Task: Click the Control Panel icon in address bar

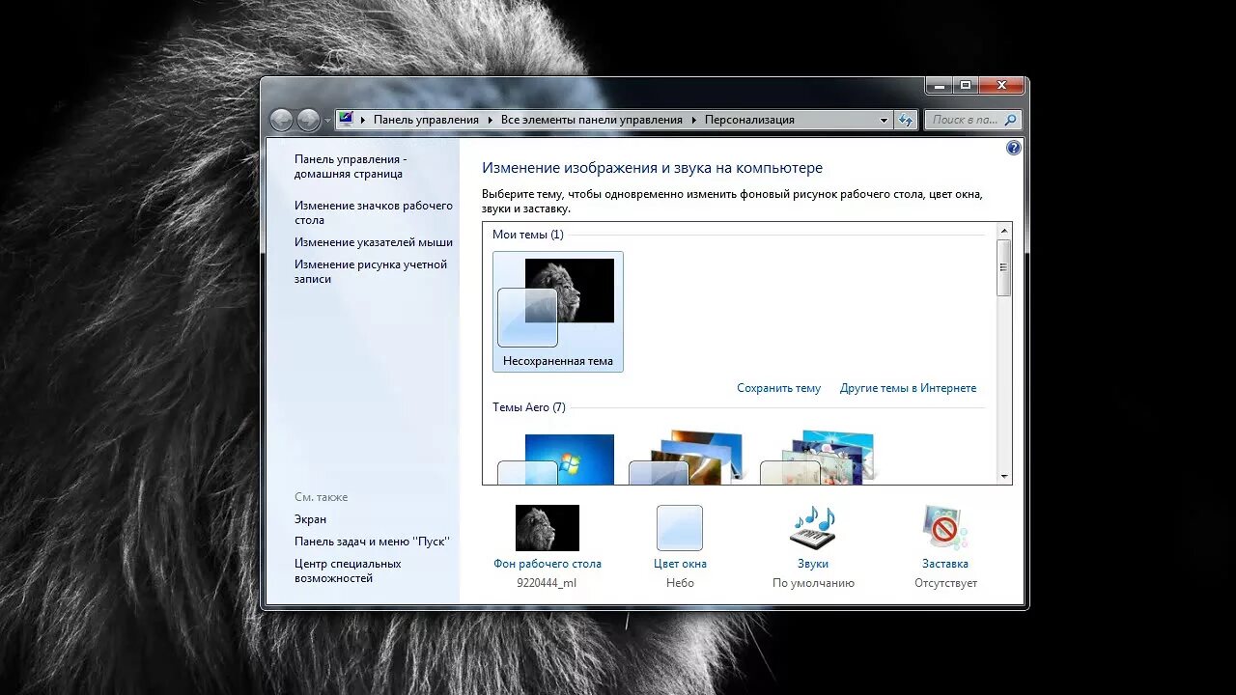Action: (x=346, y=120)
